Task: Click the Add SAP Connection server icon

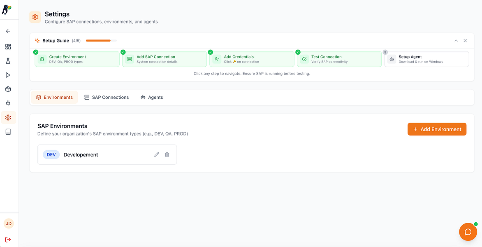Action: (130, 59)
